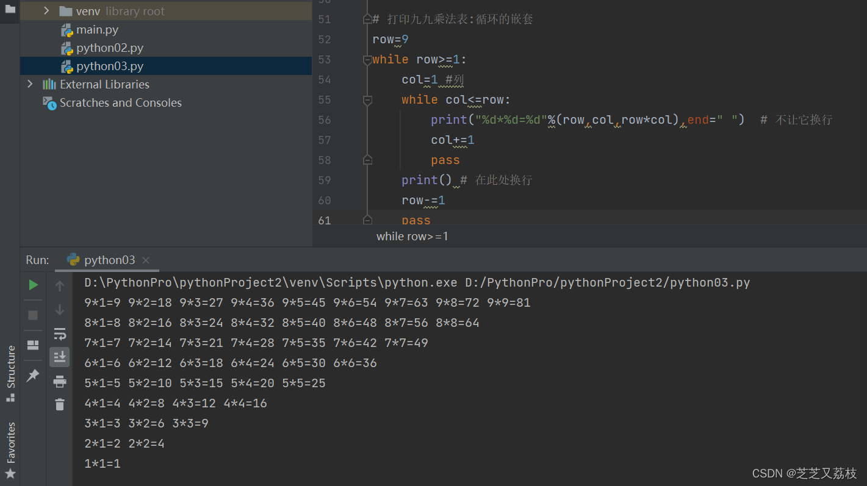
Task: Place cursor on 'col+=1' line
Action: (x=453, y=140)
